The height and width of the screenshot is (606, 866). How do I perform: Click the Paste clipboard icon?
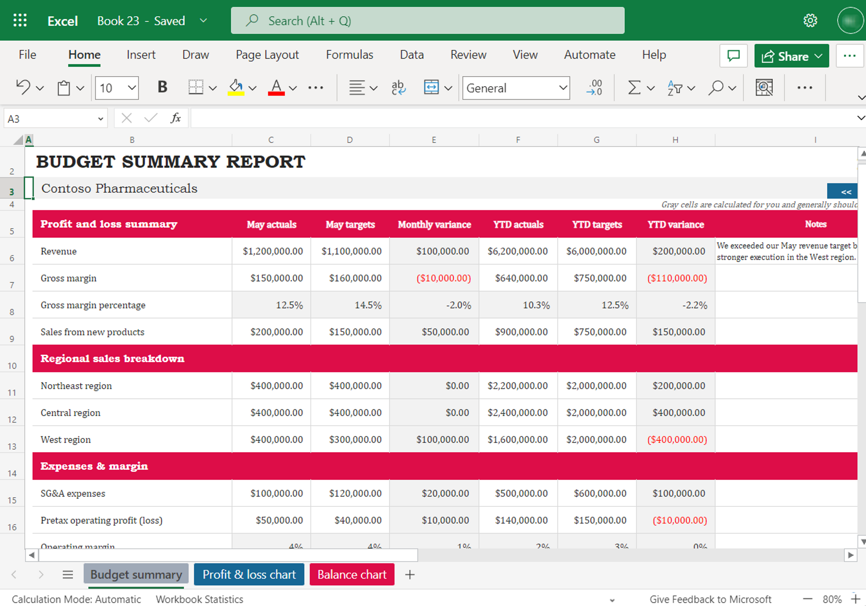[x=64, y=87]
